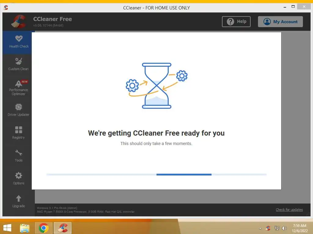Click the Upgrade arrow in sidebar

[x=18, y=201]
